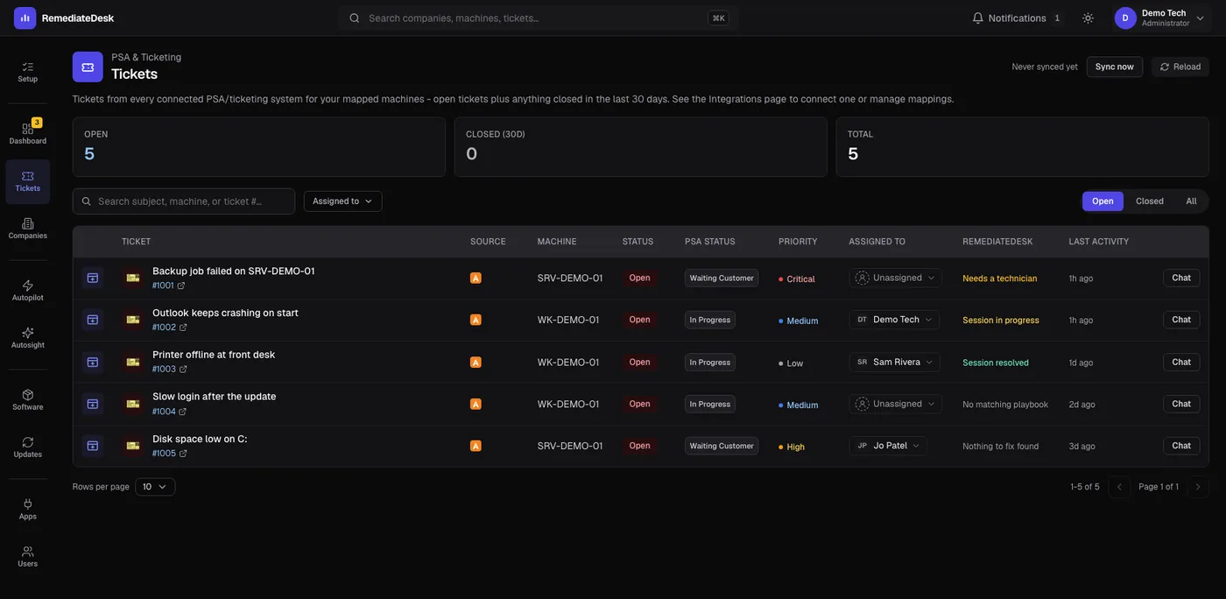Open Chat for Outlook keeps crashing ticket
Viewport: 1226px width, 599px height.
(x=1181, y=320)
